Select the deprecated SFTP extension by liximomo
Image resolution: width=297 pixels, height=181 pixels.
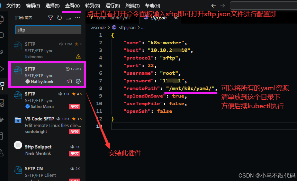click(x=47, y=50)
